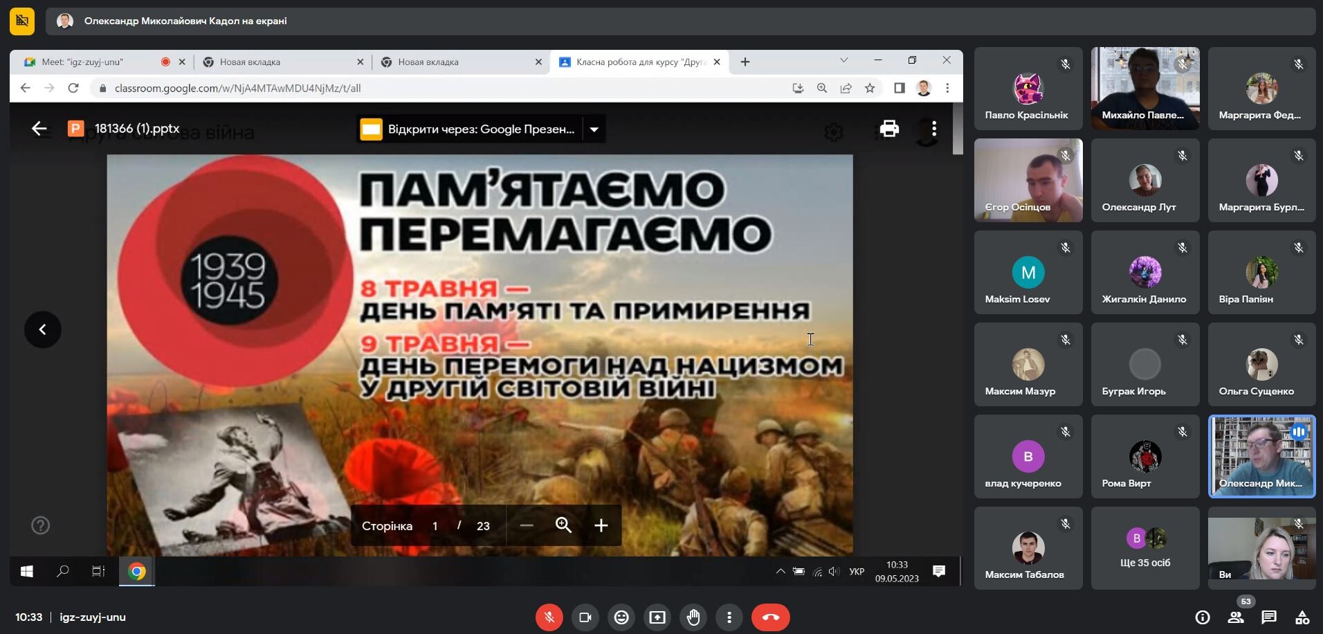Raise your hand in the meeting
Viewport: 1323px width, 634px height.
693,617
